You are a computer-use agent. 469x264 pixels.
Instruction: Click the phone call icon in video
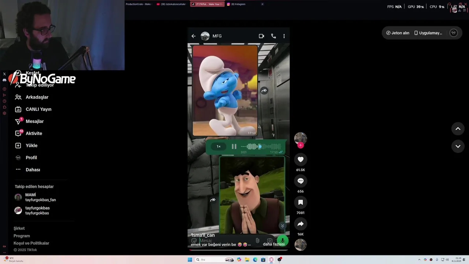pos(273,36)
